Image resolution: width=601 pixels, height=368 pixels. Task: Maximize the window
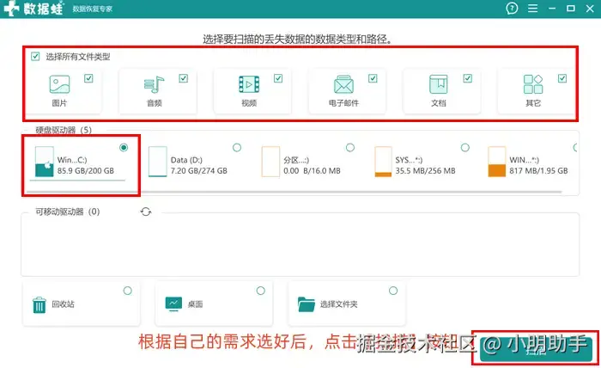(571, 8)
